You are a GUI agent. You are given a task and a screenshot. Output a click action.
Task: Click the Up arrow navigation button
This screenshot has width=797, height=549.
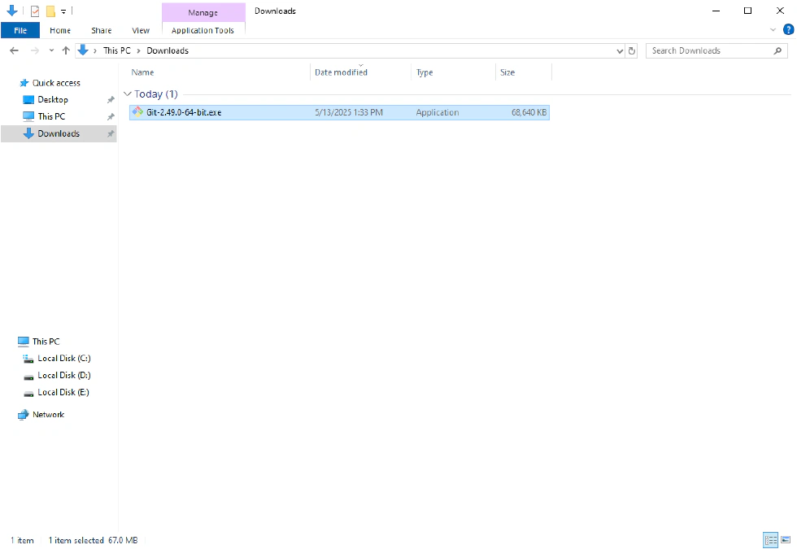(x=66, y=50)
